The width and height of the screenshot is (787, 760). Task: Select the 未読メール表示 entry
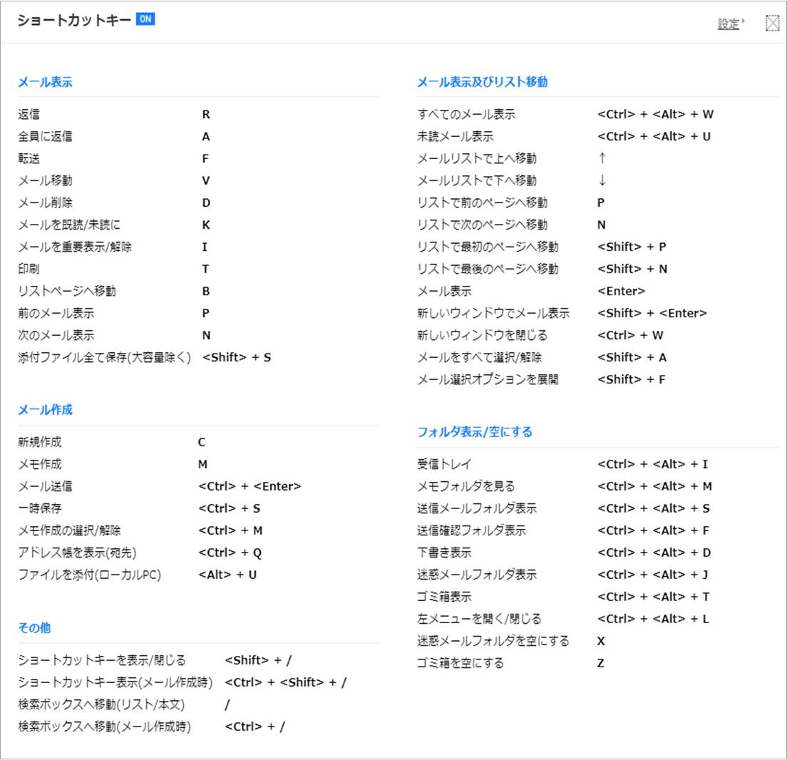click(x=455, y=136)
